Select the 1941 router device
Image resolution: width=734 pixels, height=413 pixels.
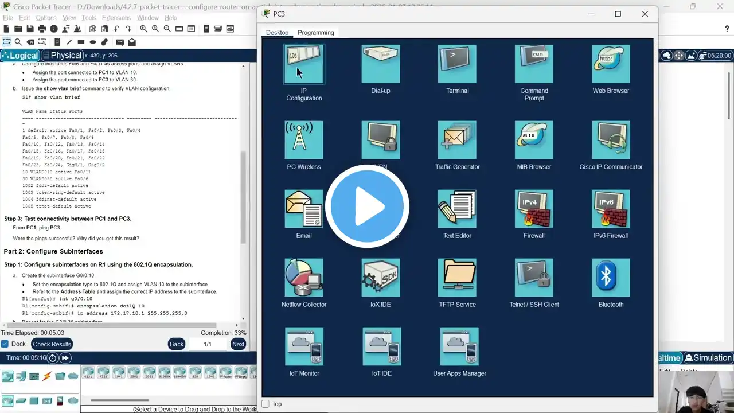point(119,373)
